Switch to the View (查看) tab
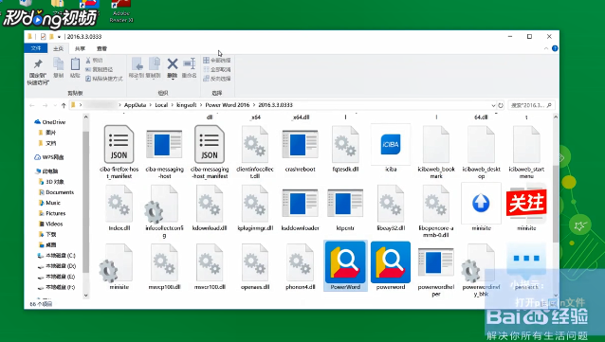The height and width of the screenshot is (342, 605). [x=101, y=48]
